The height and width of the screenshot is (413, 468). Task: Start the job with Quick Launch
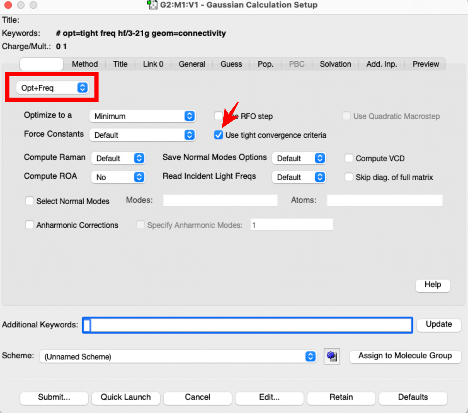tap(126, 398)
